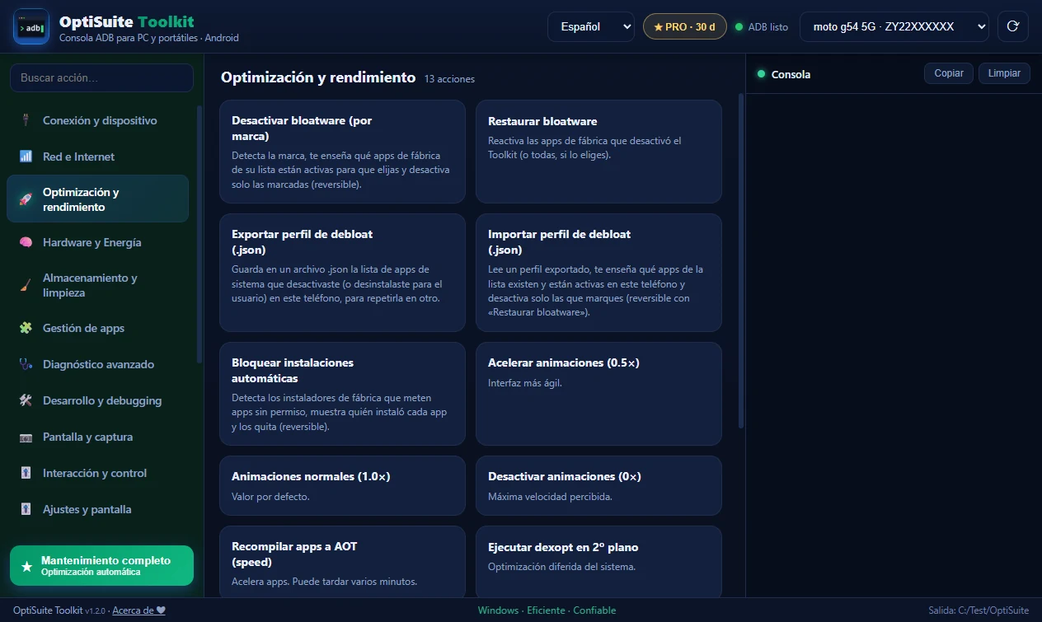Copy the console output with Copiar
Screen dimensions: 1042x622
949,73
